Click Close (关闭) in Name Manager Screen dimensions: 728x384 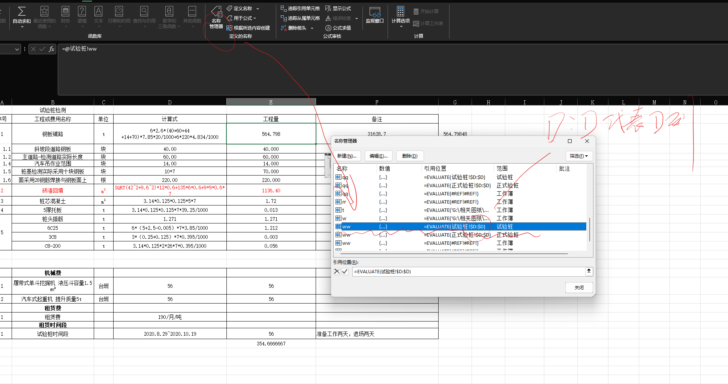(x=579, y=287)
